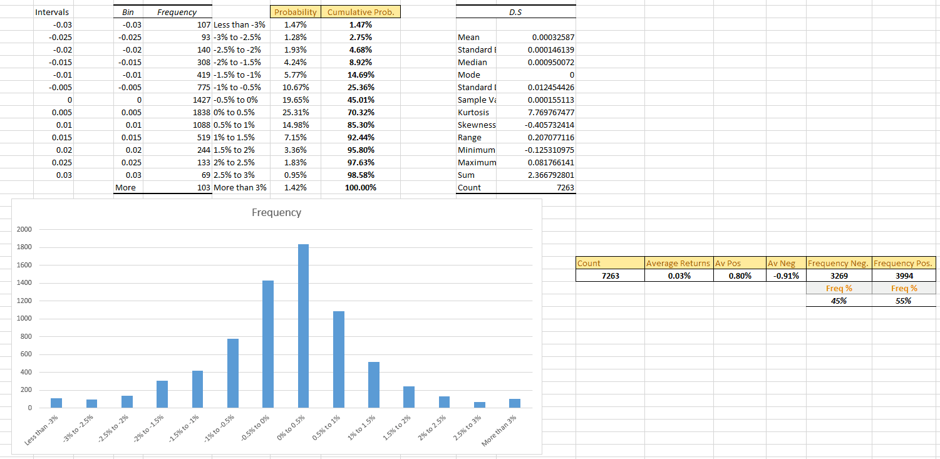The width and height of the screenshot is (940, 459).
Task: Select the tallest chart bar, 0% to 0.5%
Action: click(303, 326)
